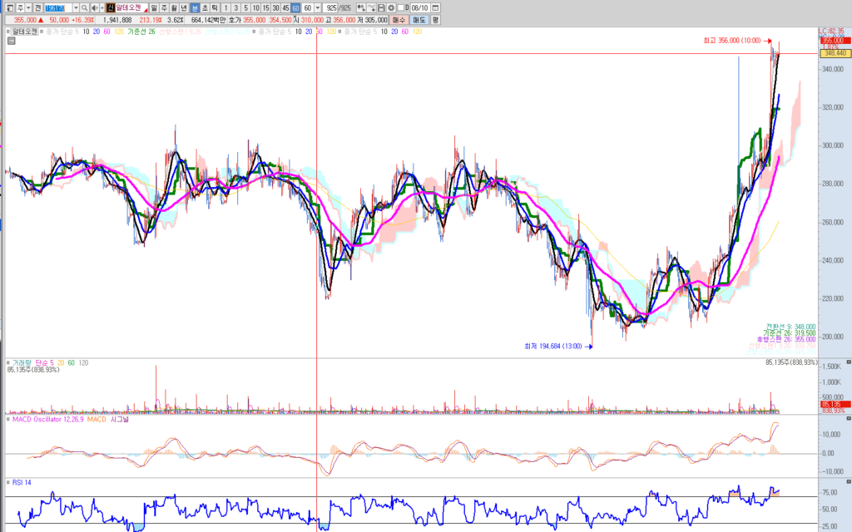Open the custom interval 60 dropdown arrow

coord(318,8)
